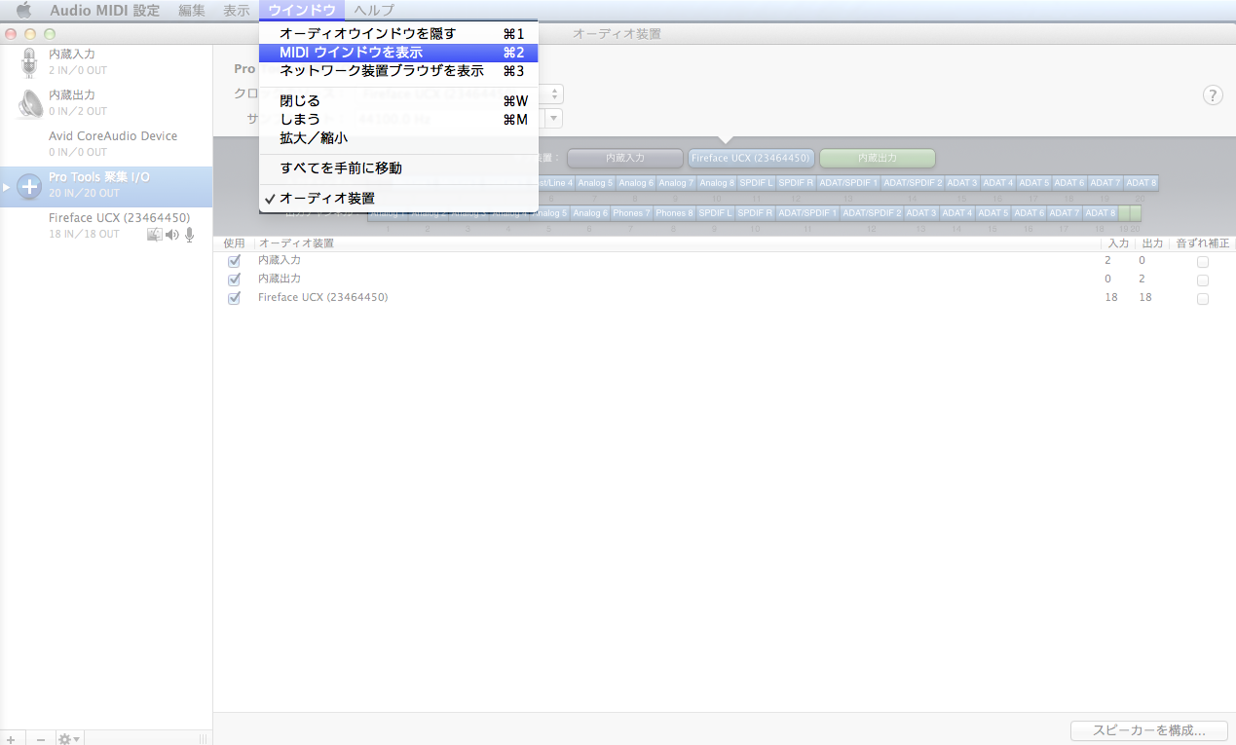
Task: Uncheck 使用 for 内蔵入力
Action: [x=234, y=261]
